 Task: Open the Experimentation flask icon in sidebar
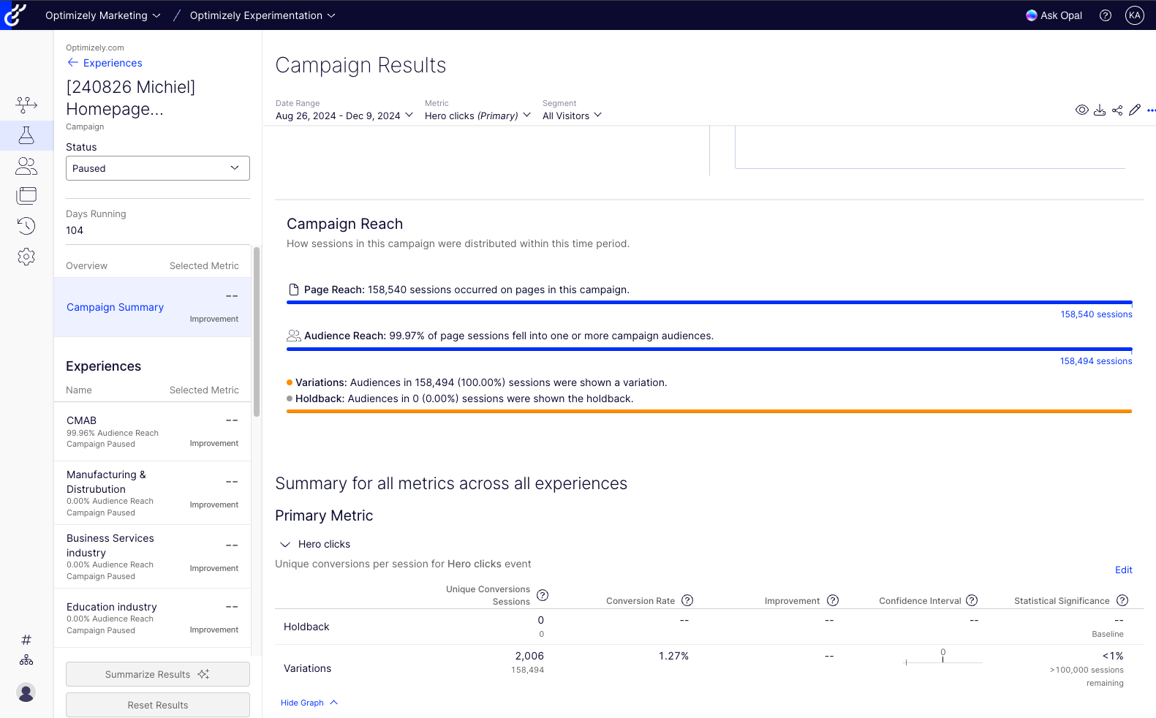point(26,135)
